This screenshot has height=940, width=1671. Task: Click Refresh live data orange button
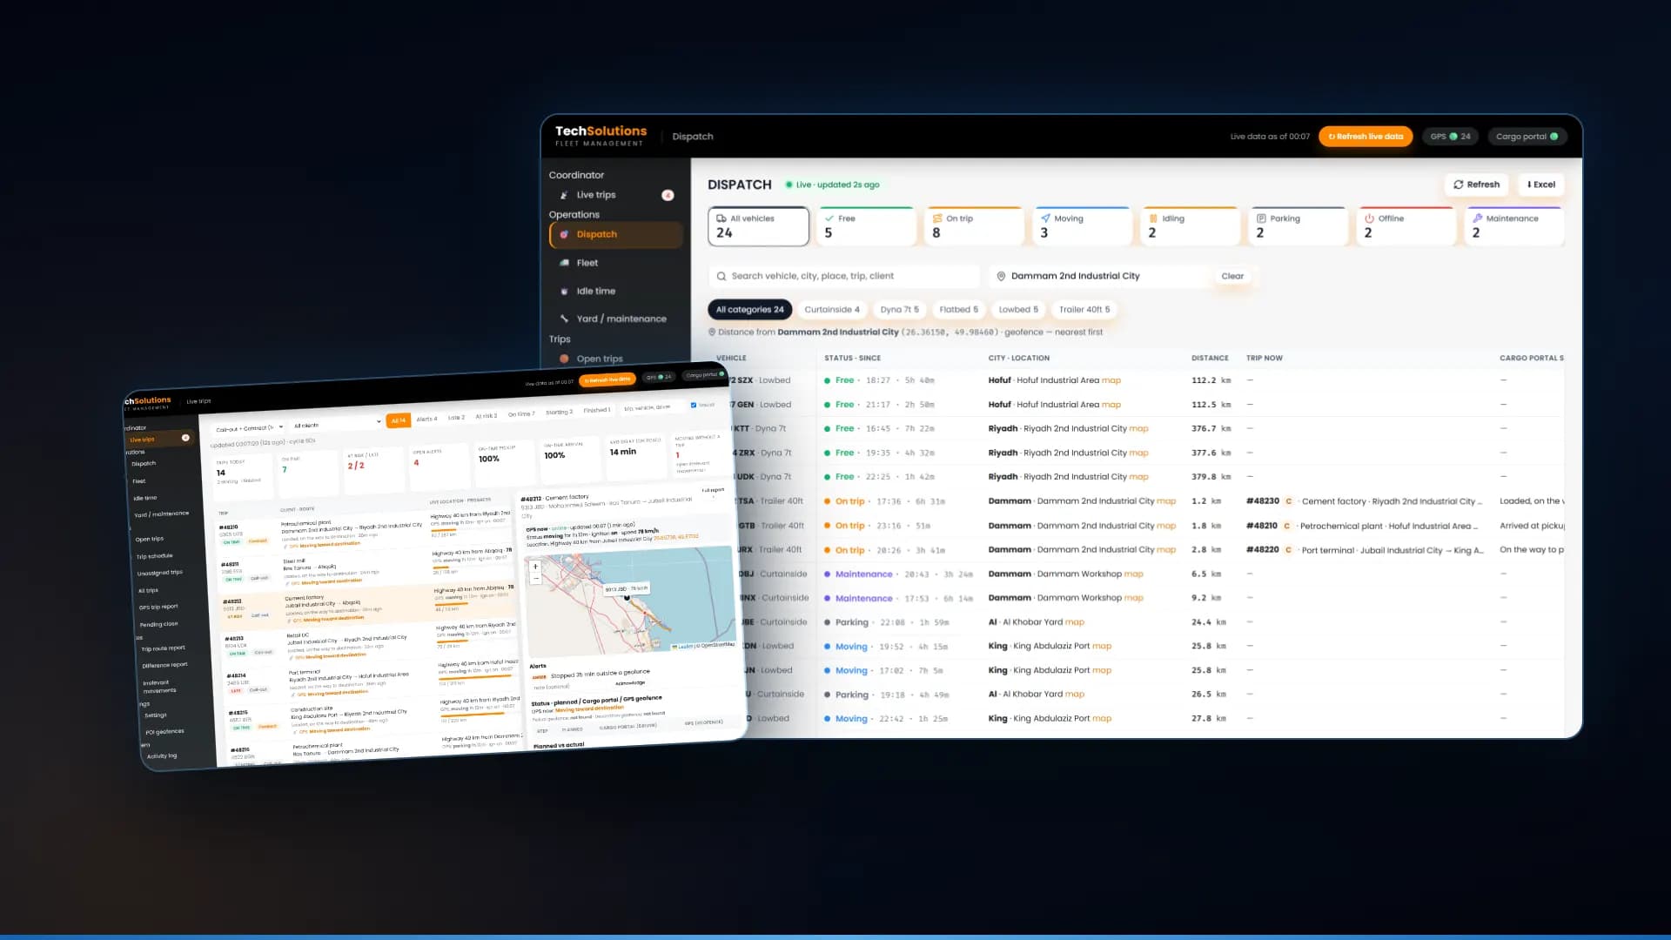pos(1366,137)
